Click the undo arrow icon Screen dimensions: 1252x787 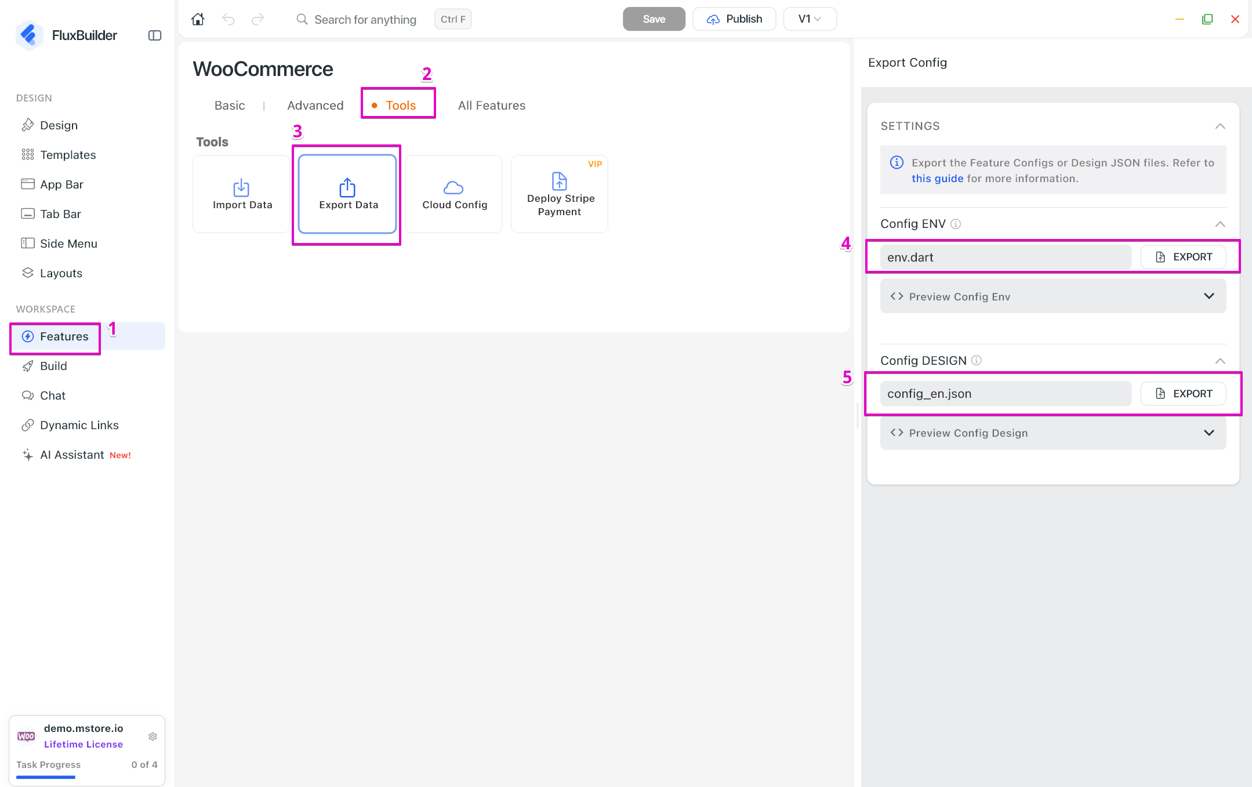click(228, 19)
